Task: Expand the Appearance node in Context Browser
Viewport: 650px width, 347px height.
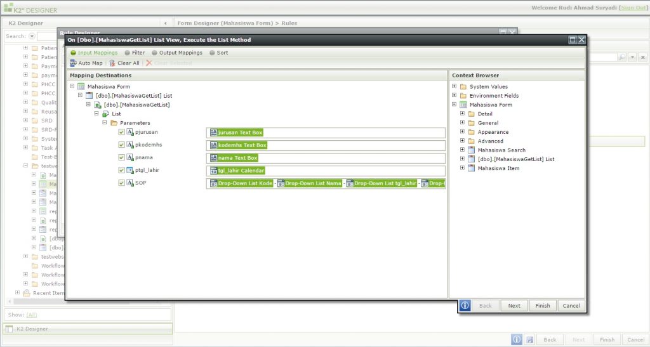Action: coord(463,132)
